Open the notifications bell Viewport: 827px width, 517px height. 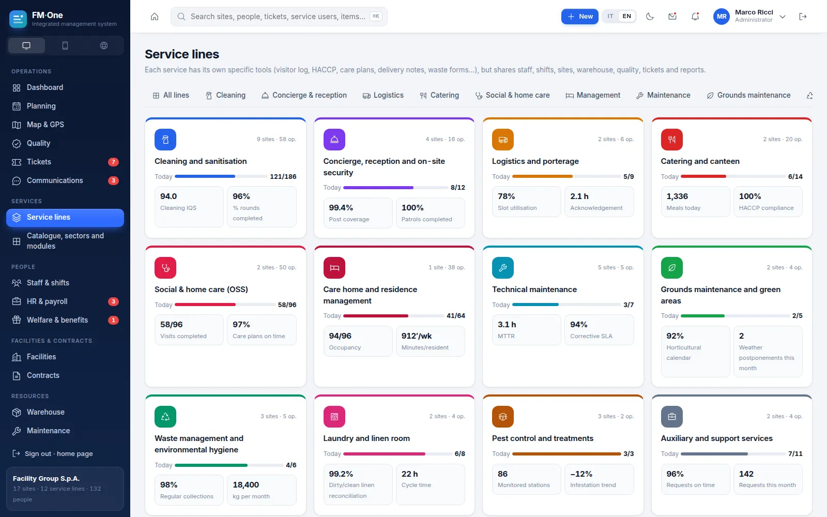(695, 17)
